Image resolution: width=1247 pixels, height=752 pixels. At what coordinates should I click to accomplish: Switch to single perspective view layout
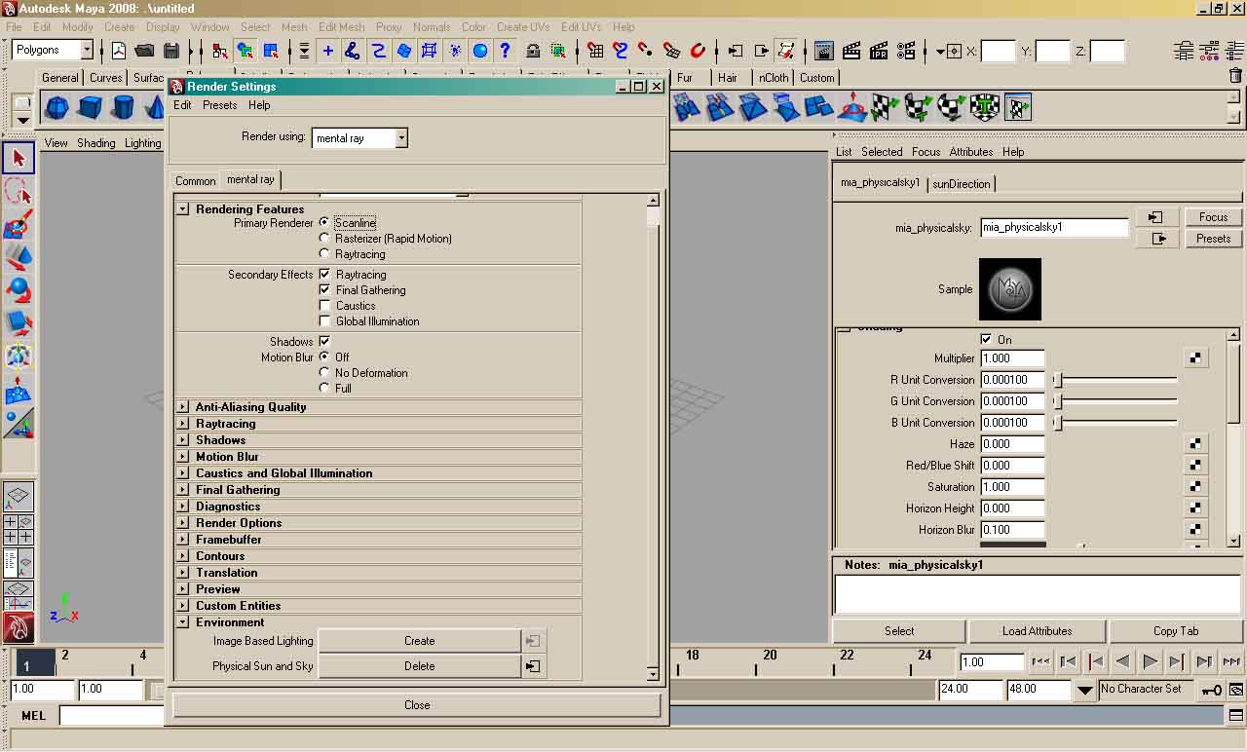19,497
